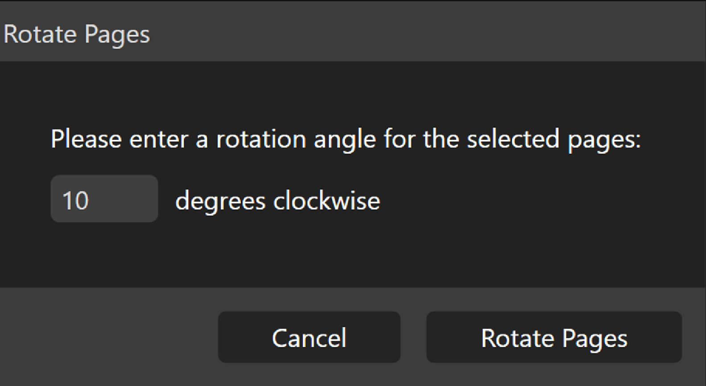This screenshot has width=706, height=386.
Task: Click the 'degrees clockwise' label
Action: (x=277, y=200)
